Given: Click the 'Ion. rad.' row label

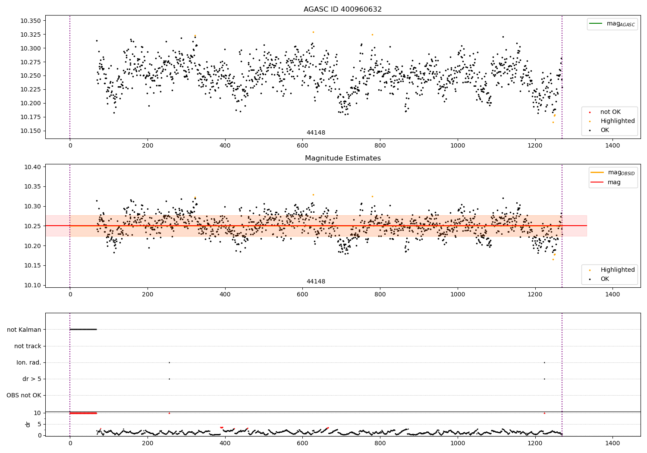Looking at the screenshot, I should [x=29, y=362].
